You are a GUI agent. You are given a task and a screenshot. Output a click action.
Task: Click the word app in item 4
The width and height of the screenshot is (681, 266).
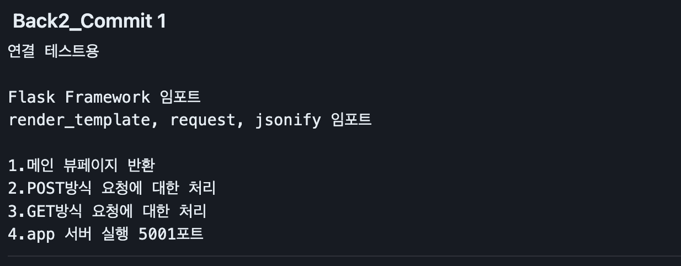tap(41, 235)
